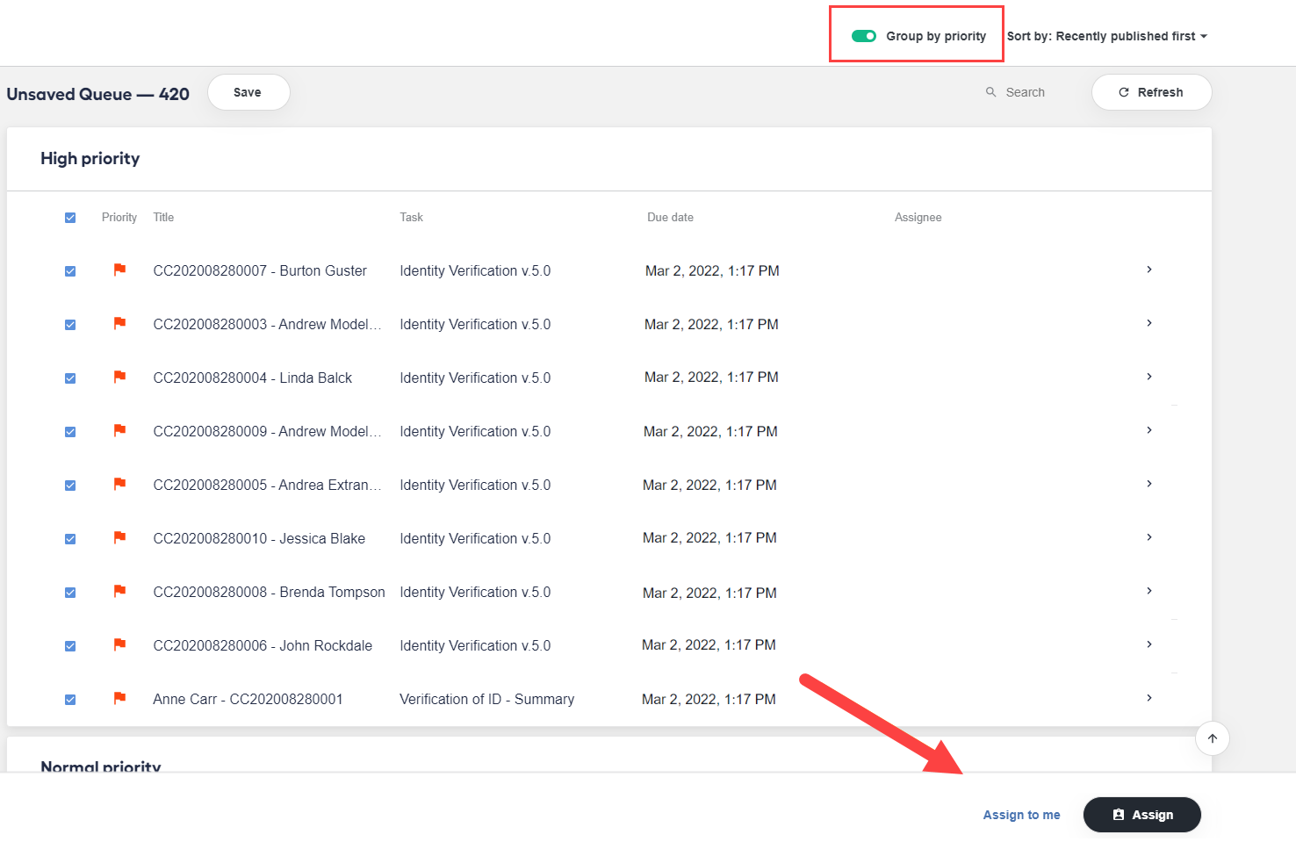The height and width of the screenshot is (849, 1296).
Task: Click the High priority section heading
Action: (x=90, y=159)
